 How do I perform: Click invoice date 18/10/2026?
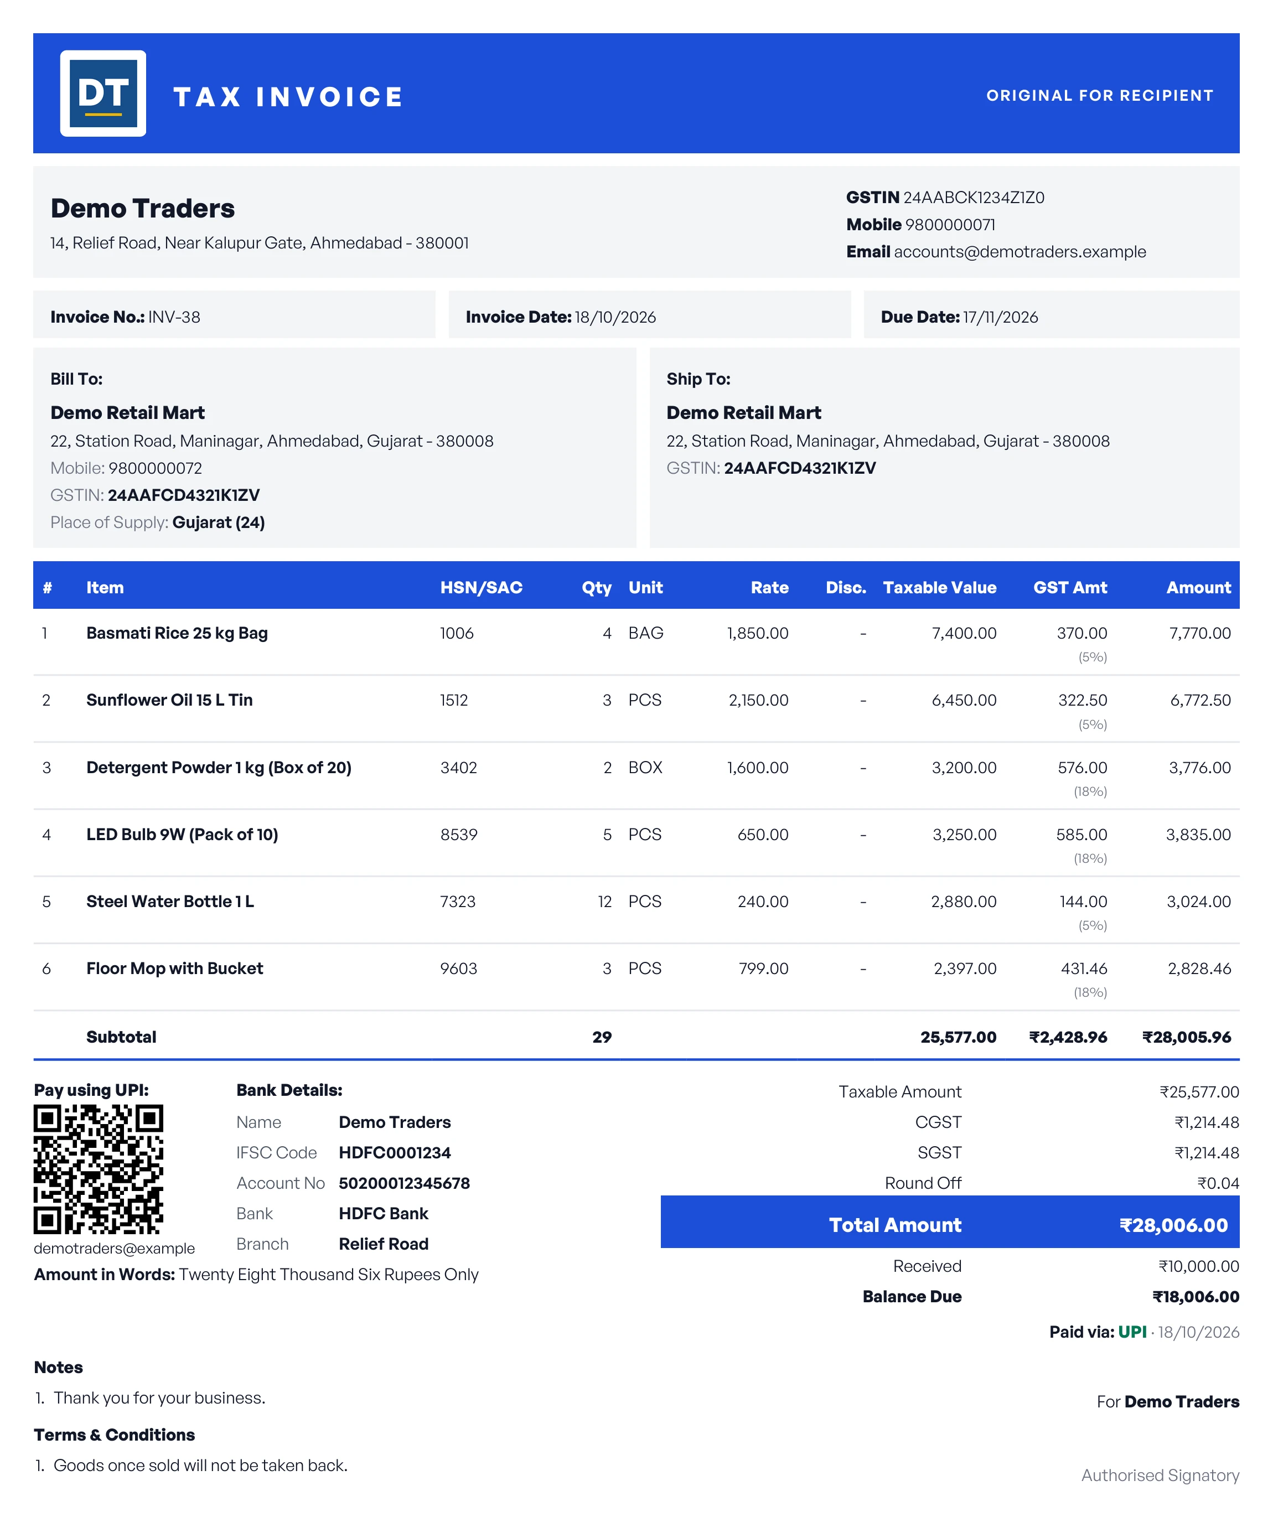click(x=615, y=317)
